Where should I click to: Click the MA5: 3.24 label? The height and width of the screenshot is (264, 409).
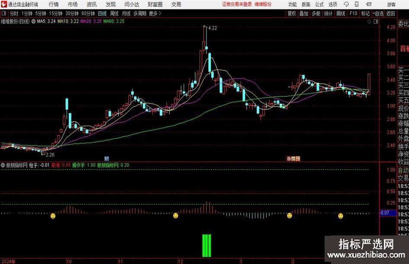pyautogui.click(x=46, y=21)
